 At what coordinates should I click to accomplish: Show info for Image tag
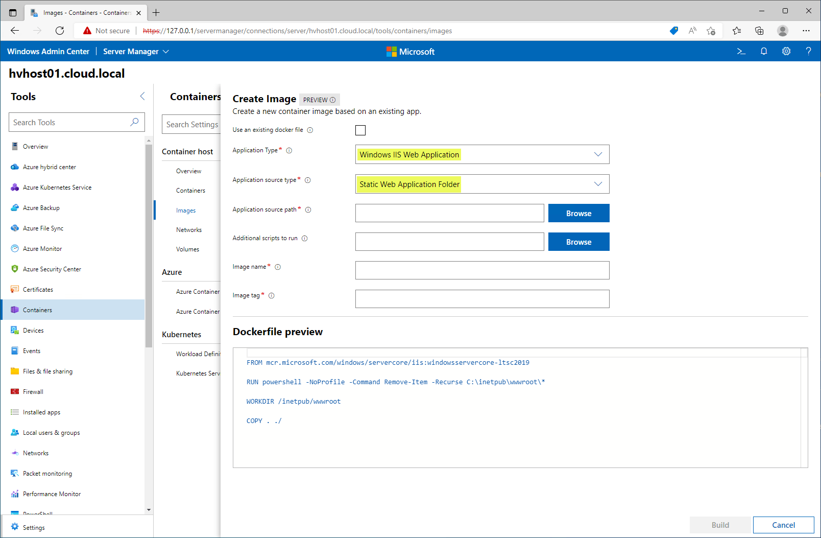(272, 295)
